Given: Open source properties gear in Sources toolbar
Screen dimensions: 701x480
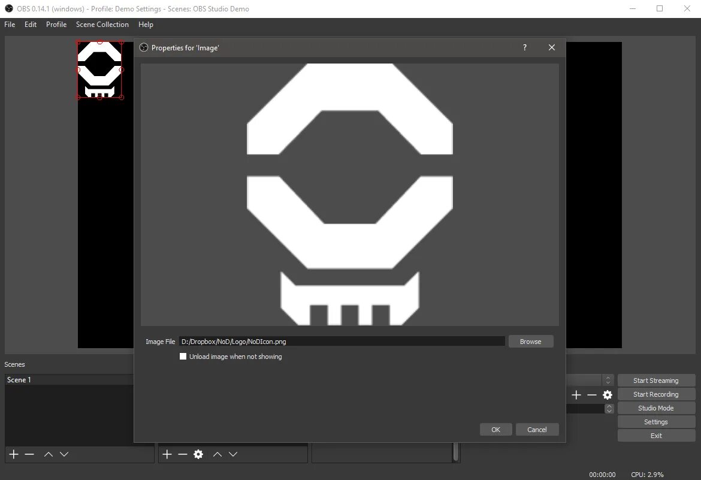Looking at the screenshot, I should [x=198, y=454].
